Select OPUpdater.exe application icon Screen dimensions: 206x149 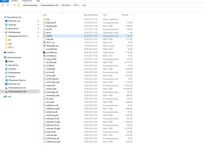[x=44, y=46]
